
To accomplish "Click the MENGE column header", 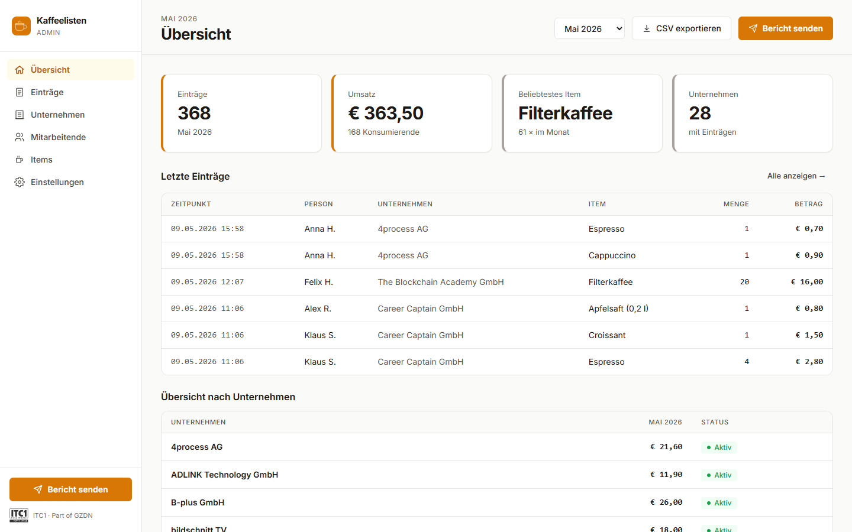I will [x=736, y=204].
